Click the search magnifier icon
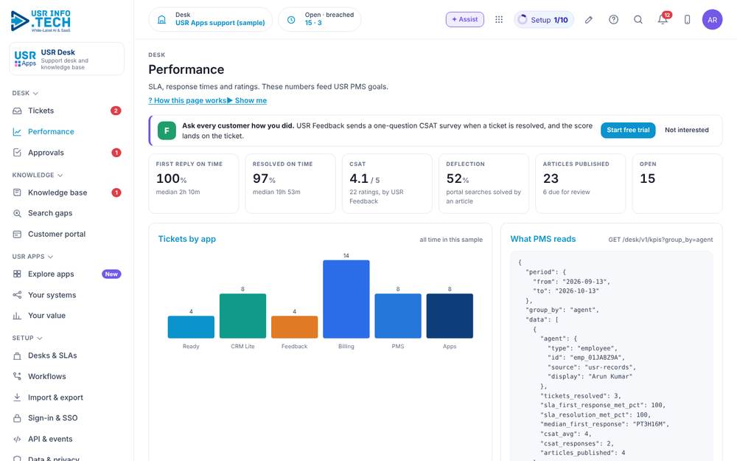Screen dimensions: 737x461 [638, 20]
